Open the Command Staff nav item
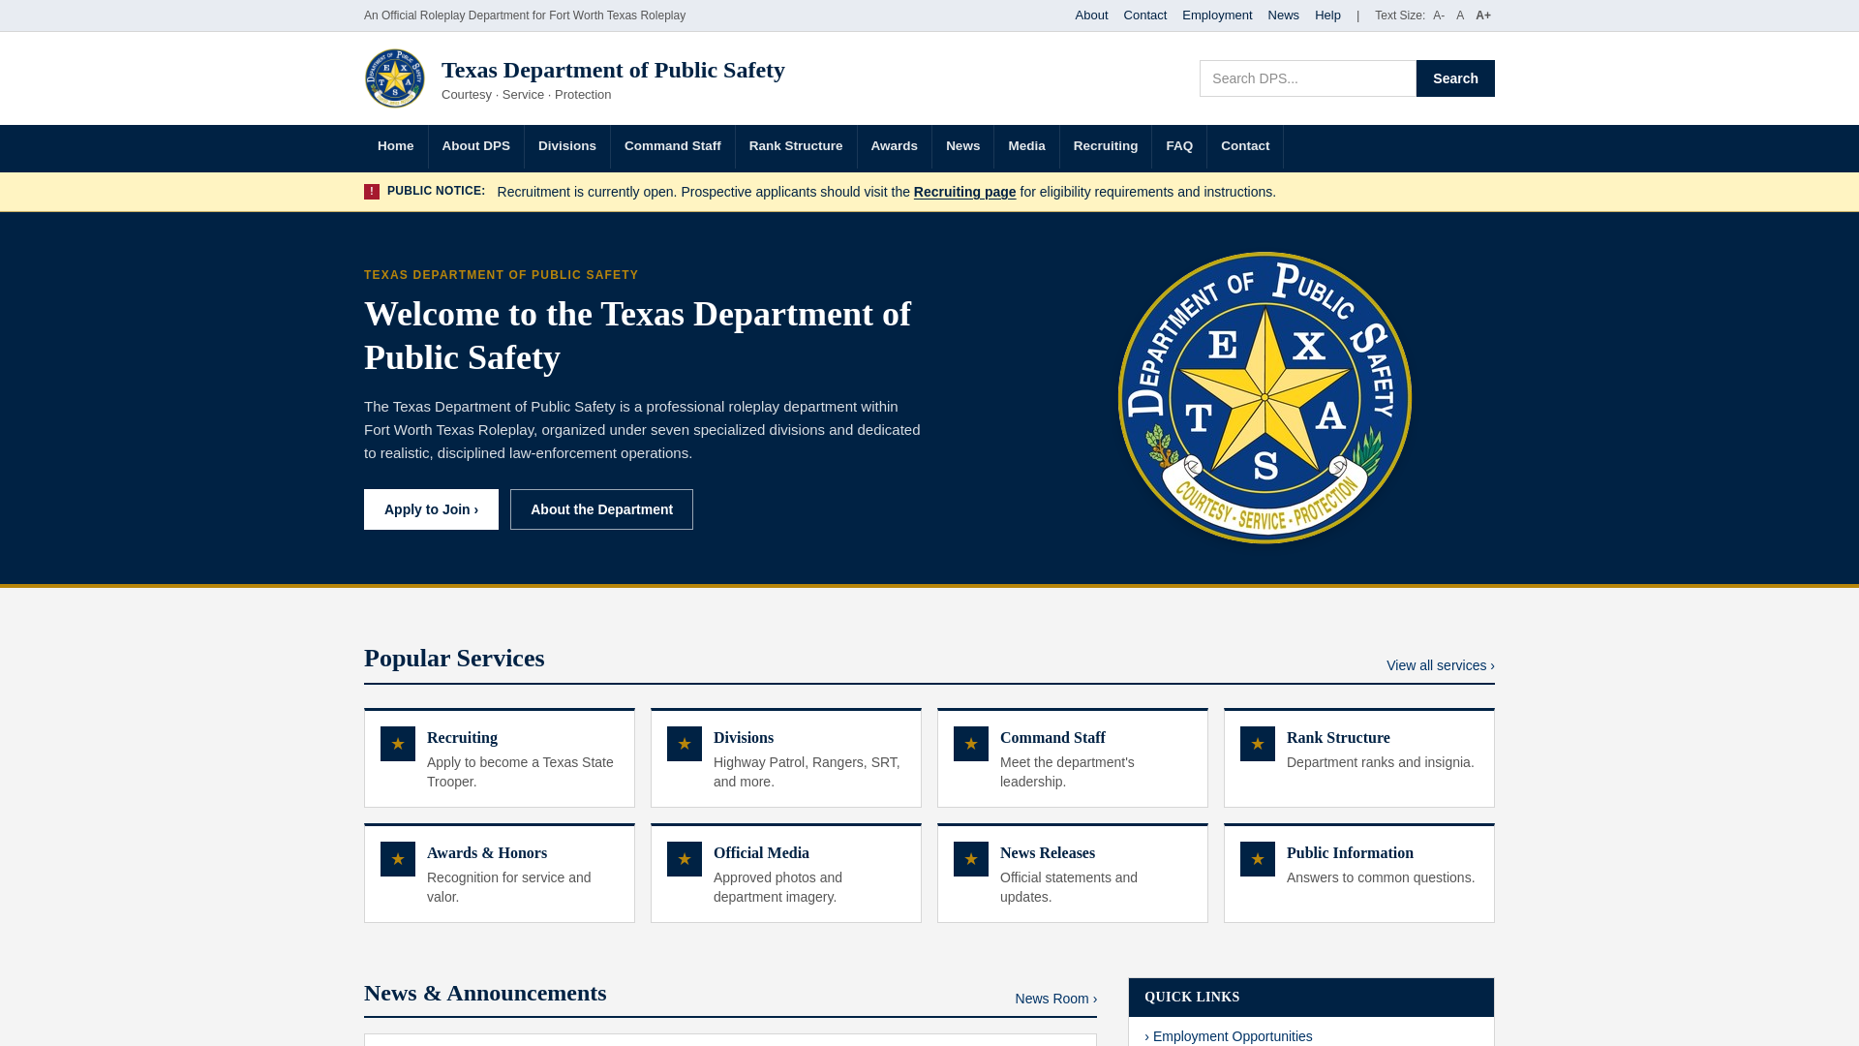Viewport: 1859px width, 1046px height. coord(673,146)
